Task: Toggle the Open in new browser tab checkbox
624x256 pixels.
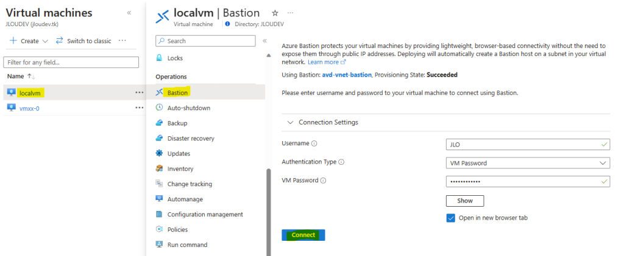Action: click(x=450, y=218)
